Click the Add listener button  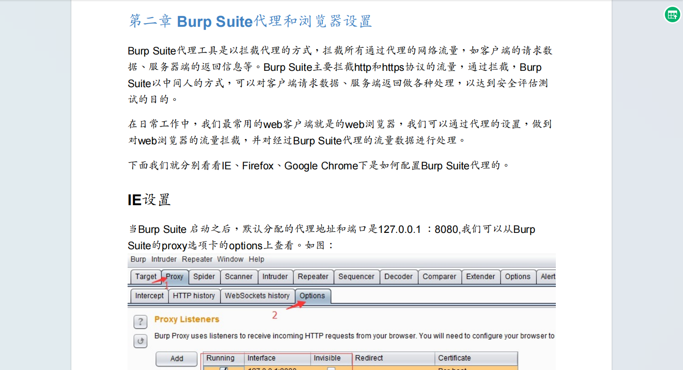pyautogui.click(x=177, y=359)
